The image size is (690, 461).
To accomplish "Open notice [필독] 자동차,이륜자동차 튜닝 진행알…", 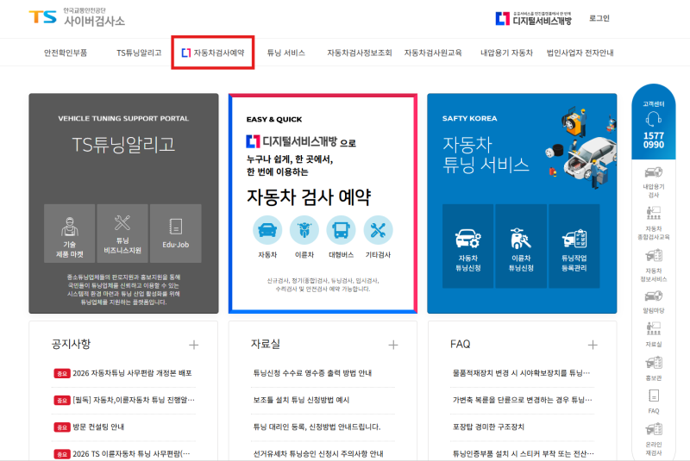I will [134, 400].
